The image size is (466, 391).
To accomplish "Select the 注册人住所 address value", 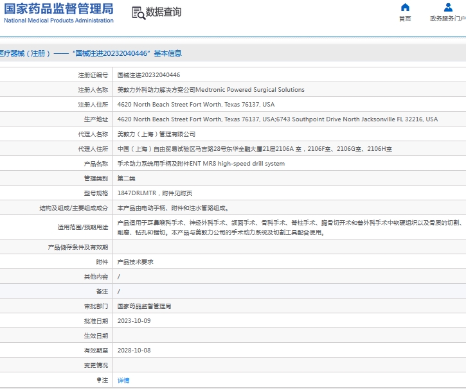I will (x=196, y=105).
